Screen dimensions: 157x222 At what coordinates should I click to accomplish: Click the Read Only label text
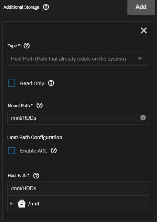[32, 83]
